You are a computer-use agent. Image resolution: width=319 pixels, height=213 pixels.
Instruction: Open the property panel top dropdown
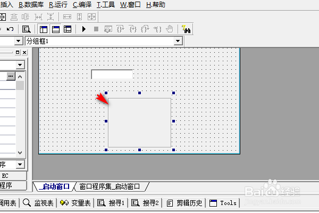[20, 65]
